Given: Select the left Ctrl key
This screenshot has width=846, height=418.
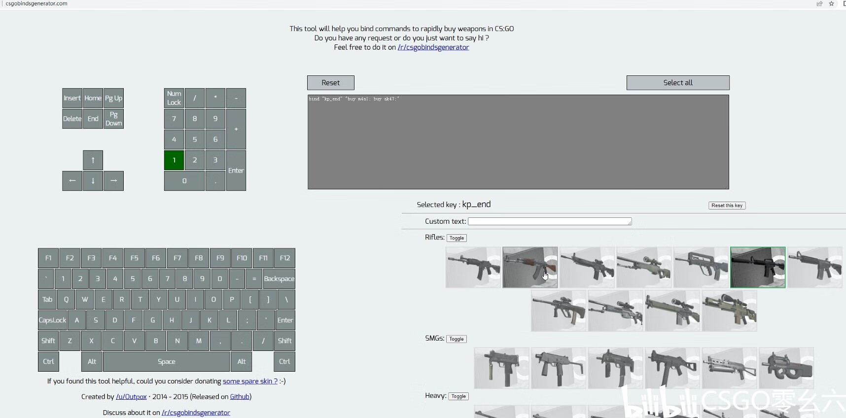Looking at the screenshot, I should (48, 361).
